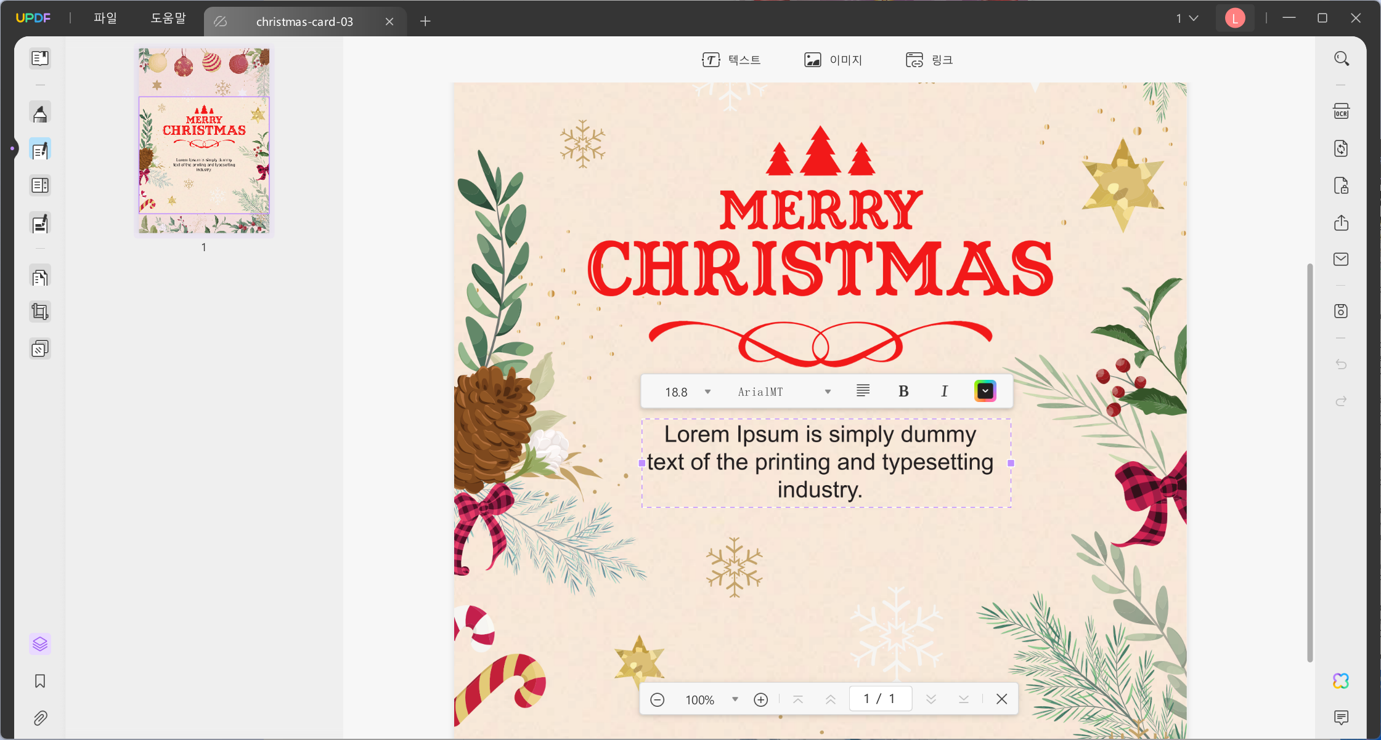This screenshot has height=740, width=1381.
Task: Click the 링크 add link button
Action: (x=929, y=60)
